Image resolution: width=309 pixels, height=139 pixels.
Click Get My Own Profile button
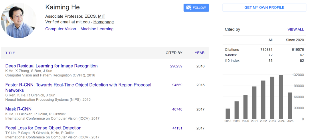tap(264, 7)
